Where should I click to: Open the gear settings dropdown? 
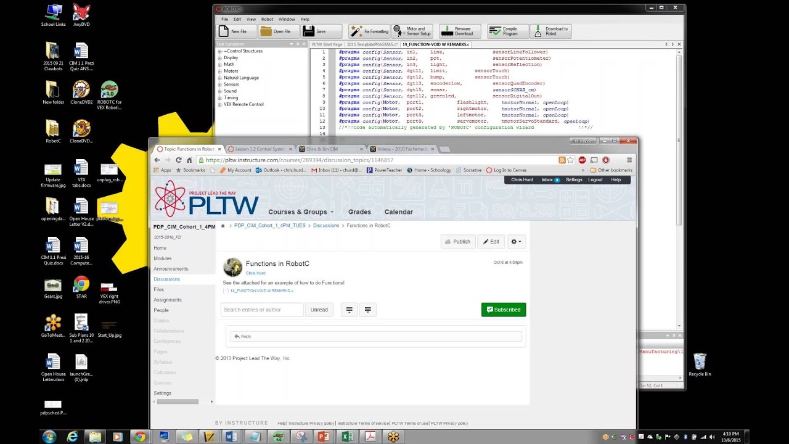pyautogui.click(x=517, y=242)
